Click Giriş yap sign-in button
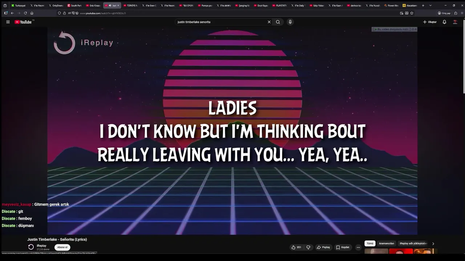This screenshot has width=465, height=261. (444, 13)
